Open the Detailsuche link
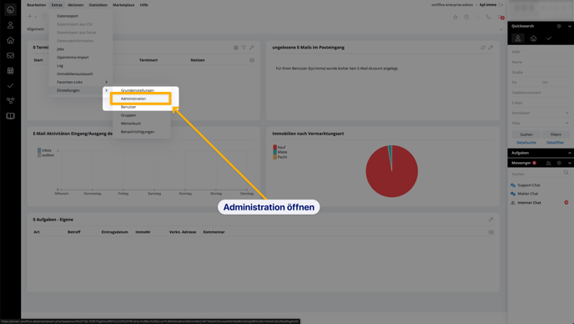The height and width of the screenshot is (324, 574). (526, 143)
